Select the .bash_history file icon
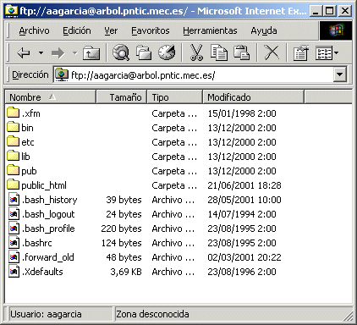Image resolution: width=357 pixels, height=325 pixels. click(x=14, y=200)
